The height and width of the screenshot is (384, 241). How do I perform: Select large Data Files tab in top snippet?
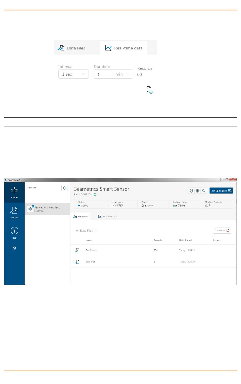pyautogui.click(x=77, y=48)
